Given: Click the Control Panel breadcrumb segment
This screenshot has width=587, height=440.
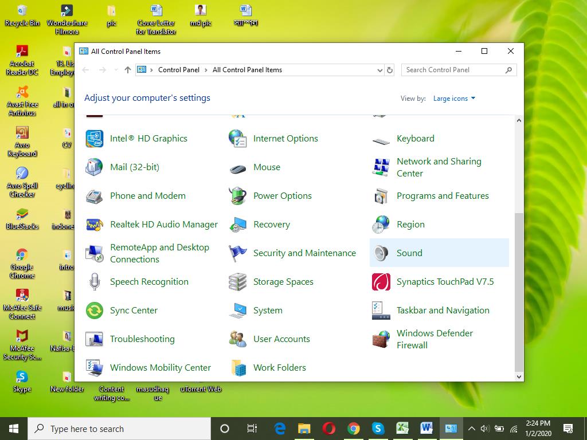Looking at the screenshot, I should pyautogui.click(x=178, y=70).
